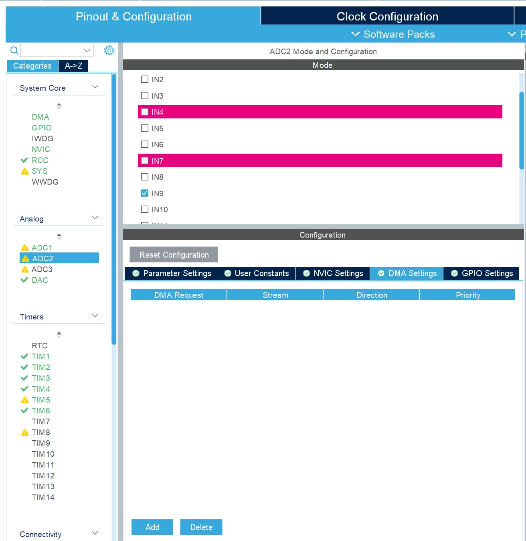This screenshot has height=541, width=526.
Task: Expand the Software Packs menu
Action: [393, 34]
